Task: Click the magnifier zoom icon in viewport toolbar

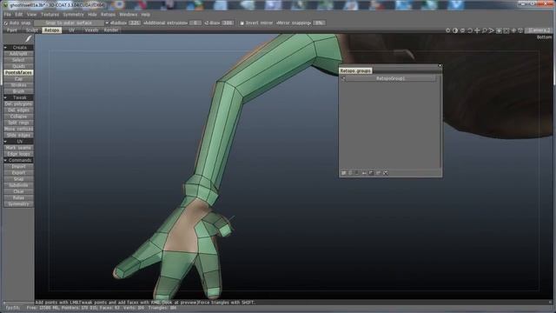Action: pyautogui.click(x=485, y=30)
